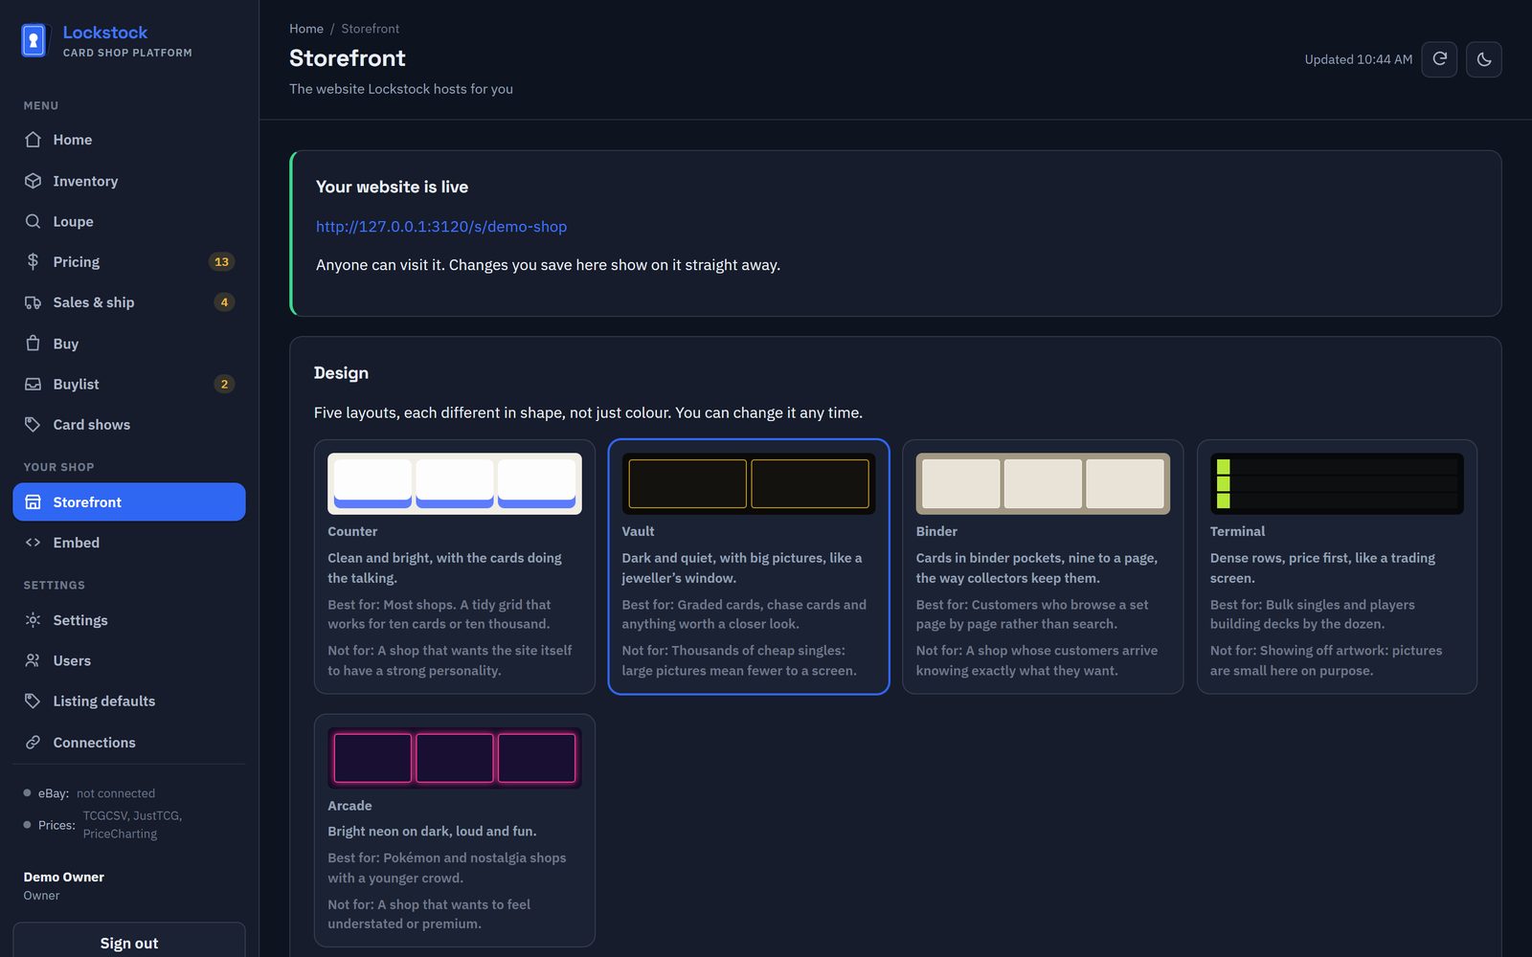Click the 'Demo Owner' user name
This screenshot has height=957, width=1532.
click(x=64, y=877)
